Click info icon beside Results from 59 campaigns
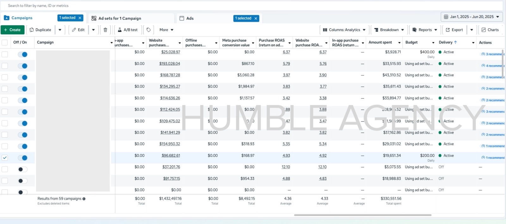The height and width of the screenshot is (224, 506). pos(84,199)
